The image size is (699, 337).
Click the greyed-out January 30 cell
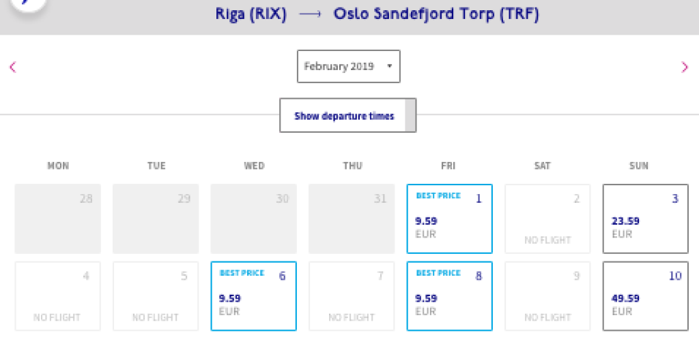point(253,218)
